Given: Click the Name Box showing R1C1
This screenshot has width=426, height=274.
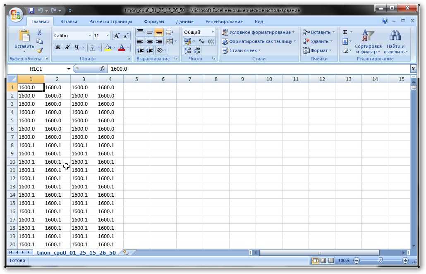Looking at the screenshot, I should tap(39, 69).
